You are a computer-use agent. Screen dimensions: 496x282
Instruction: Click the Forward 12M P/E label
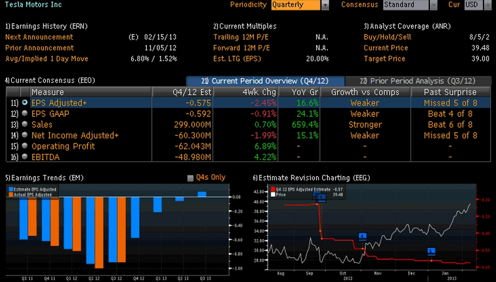pos(241,48)
